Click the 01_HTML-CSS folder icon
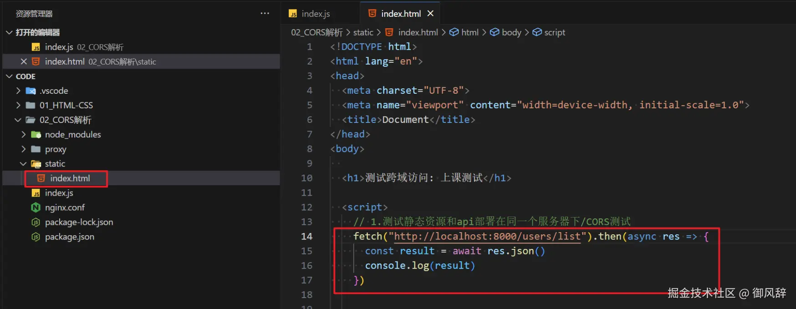The image size is (796, 309). [x=31, y=105]
